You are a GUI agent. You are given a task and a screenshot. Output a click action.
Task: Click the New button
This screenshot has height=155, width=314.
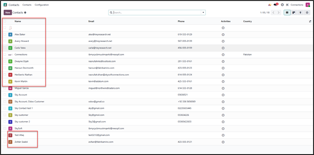[x=8, y=13]
